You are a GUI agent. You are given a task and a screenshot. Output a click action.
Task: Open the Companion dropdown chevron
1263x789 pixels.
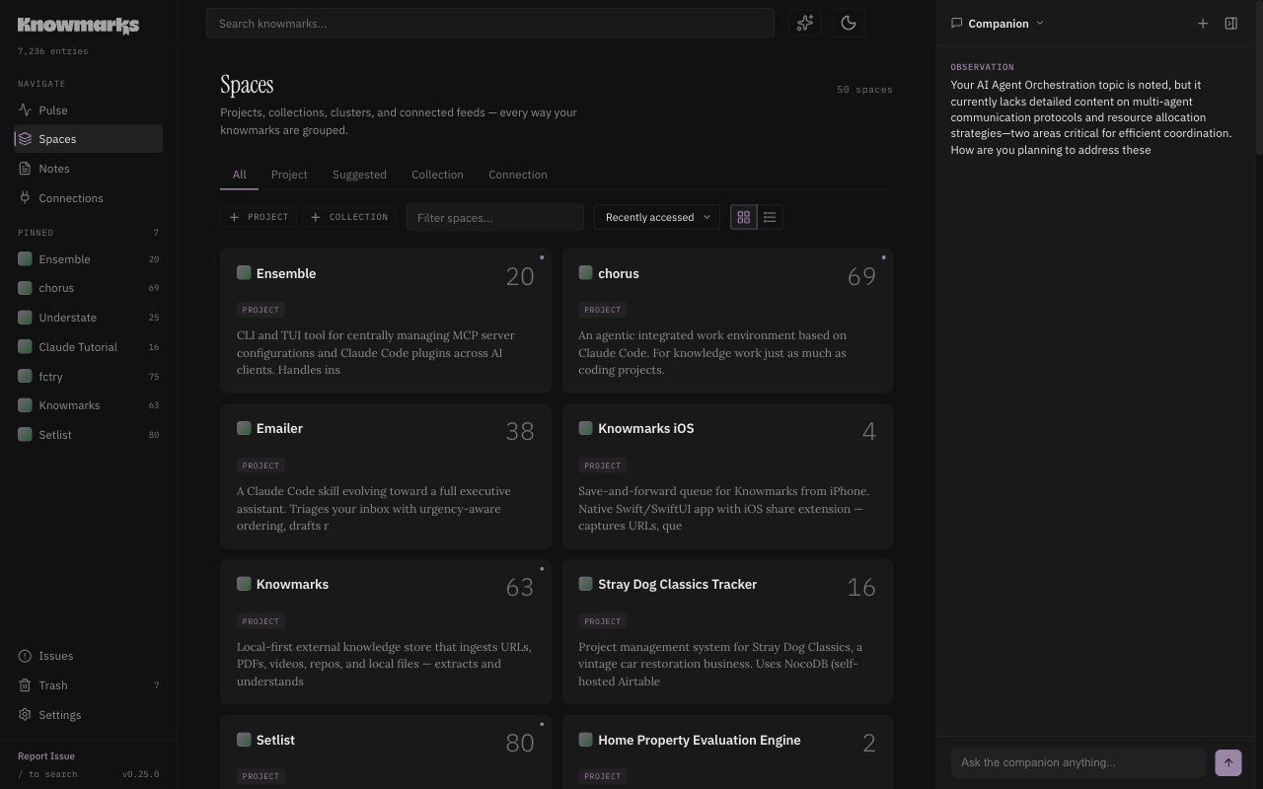[1040, 24]
